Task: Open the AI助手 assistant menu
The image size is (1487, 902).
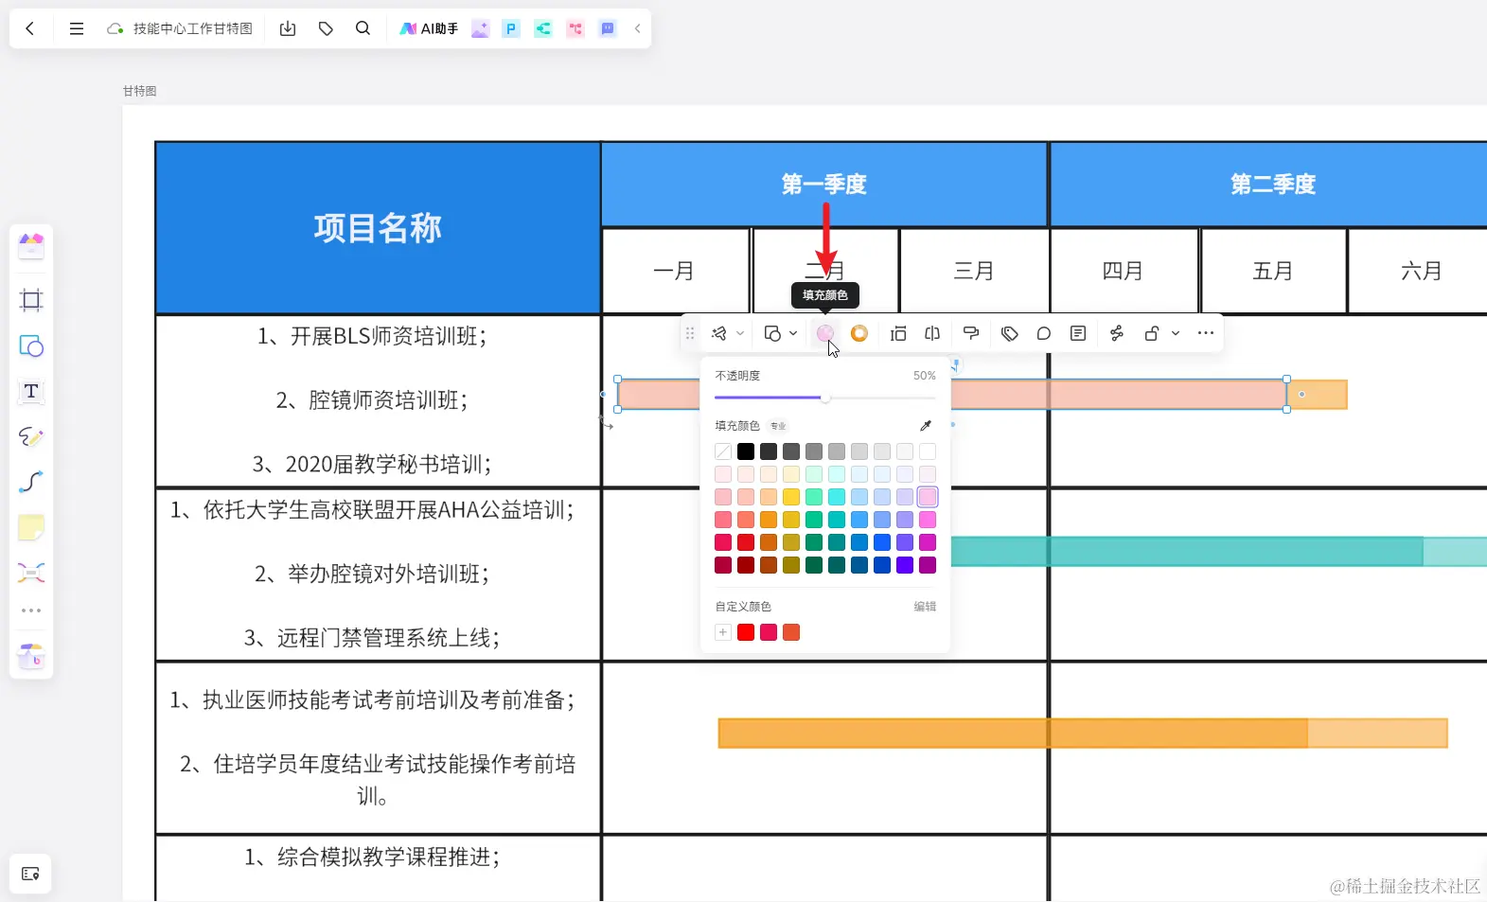Action: [429, 28]
